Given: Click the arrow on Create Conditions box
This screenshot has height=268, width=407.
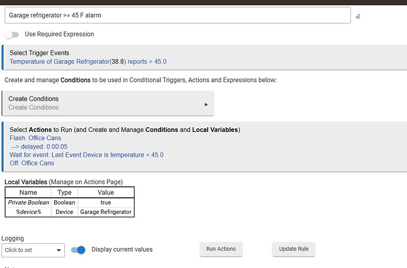Looking at the screenshot, I should (x=206, y=104).
